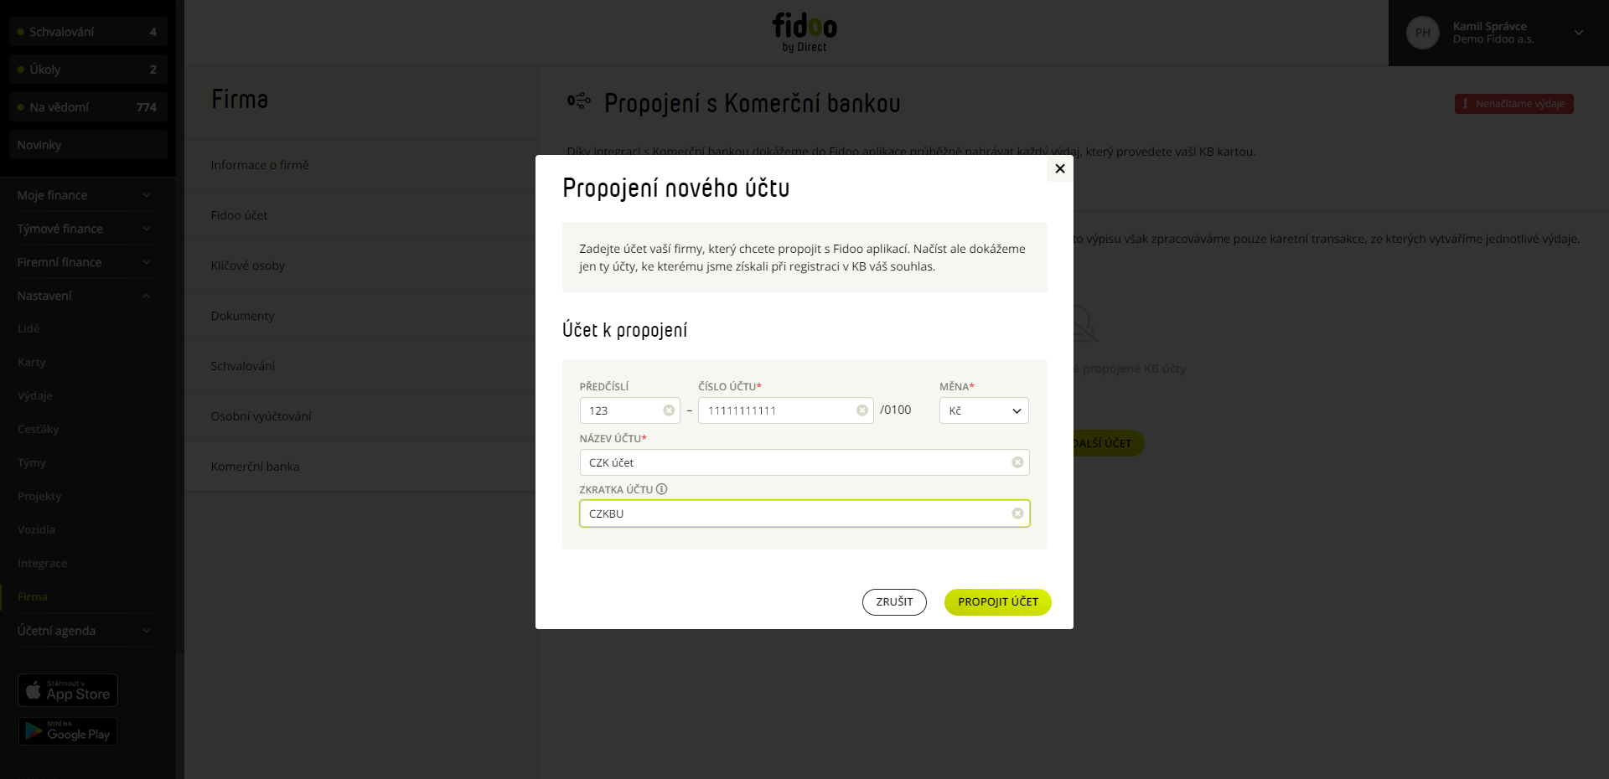Clear the account number field via x icon
Screen dimensions: 1609x779
click(861, 410)
